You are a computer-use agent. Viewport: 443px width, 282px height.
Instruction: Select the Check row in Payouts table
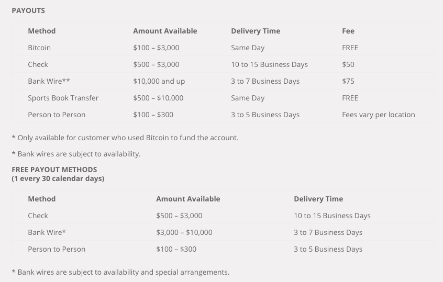tap(223, 64)
